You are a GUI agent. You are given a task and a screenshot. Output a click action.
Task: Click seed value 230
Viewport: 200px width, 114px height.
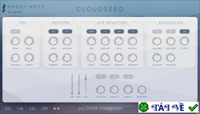click(x=32, y=108)
